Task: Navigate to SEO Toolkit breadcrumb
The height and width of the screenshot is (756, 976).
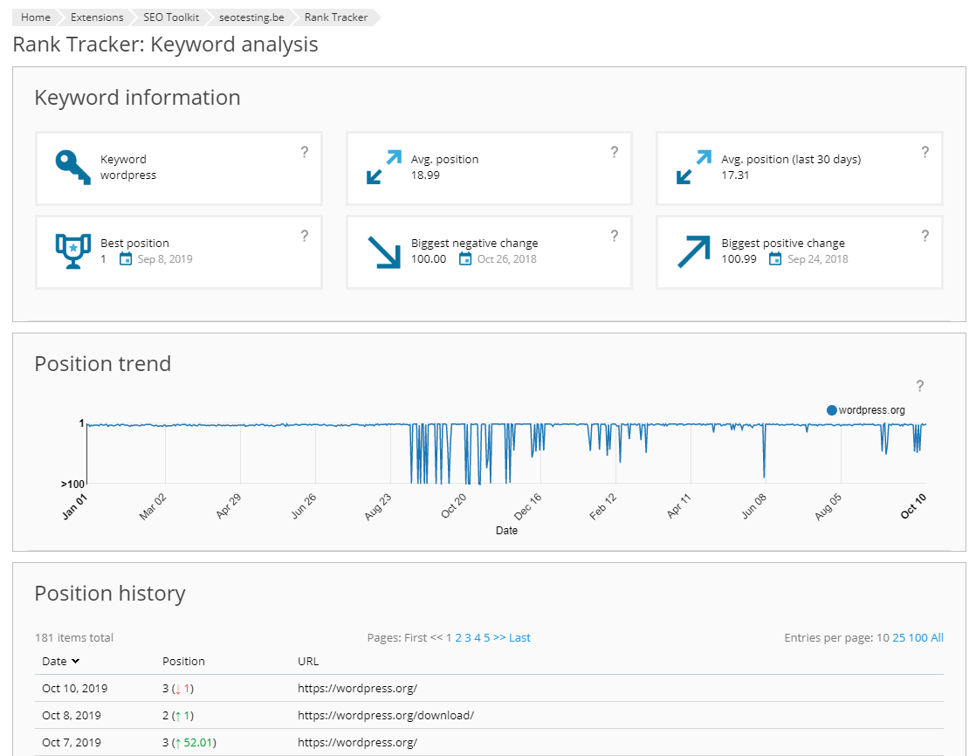Action: 171,17
